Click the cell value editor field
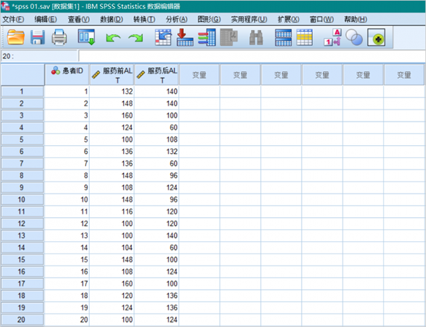 252,56
